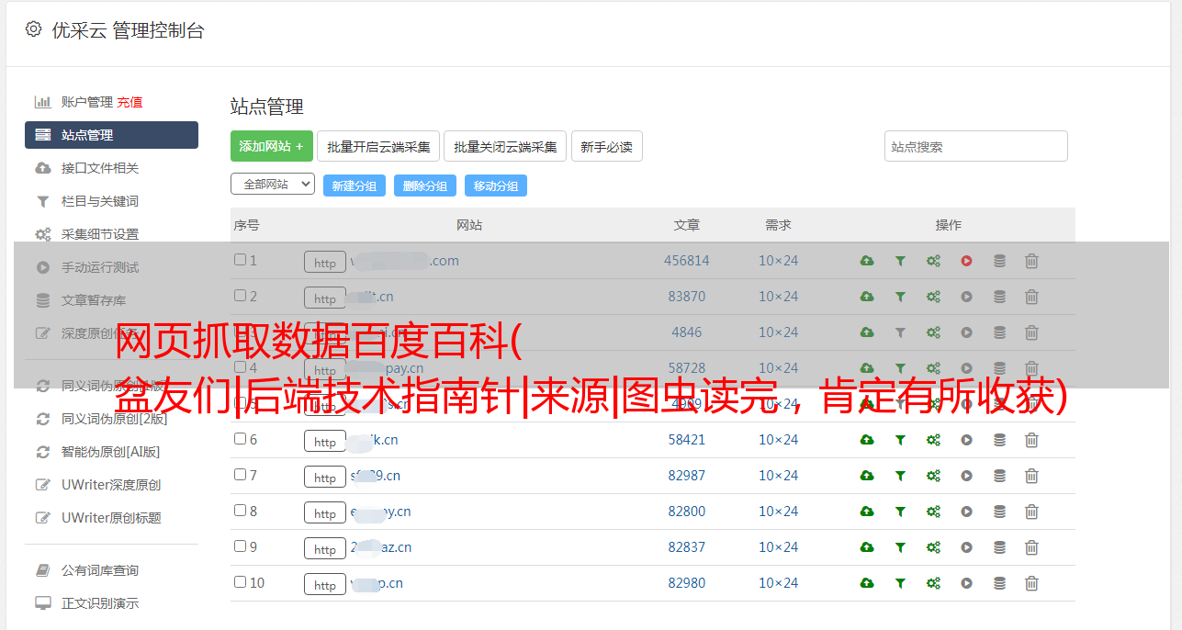The width and height of the screenshot is (1182, 630).
Task: Click cloud upload icon in row 7
Action: pos(867,476)
